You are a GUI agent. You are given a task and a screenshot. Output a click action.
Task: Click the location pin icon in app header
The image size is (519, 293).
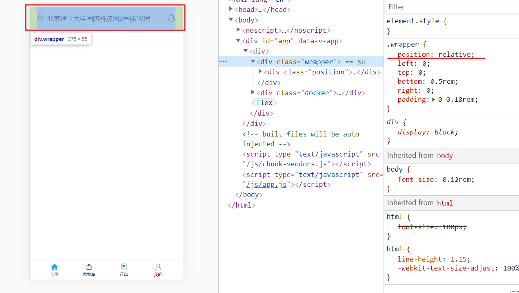point(41,18)
